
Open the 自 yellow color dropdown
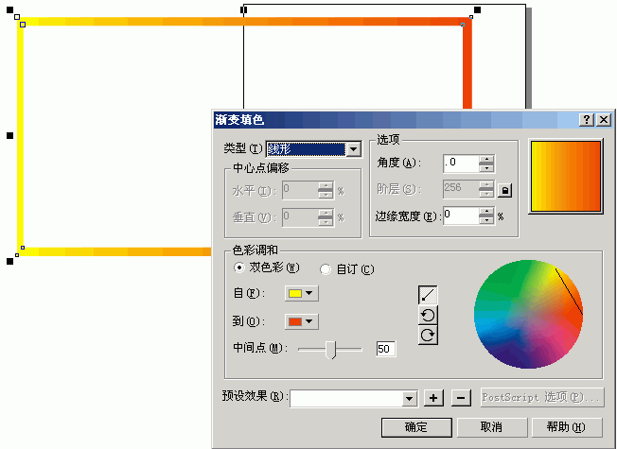point(302,293)
